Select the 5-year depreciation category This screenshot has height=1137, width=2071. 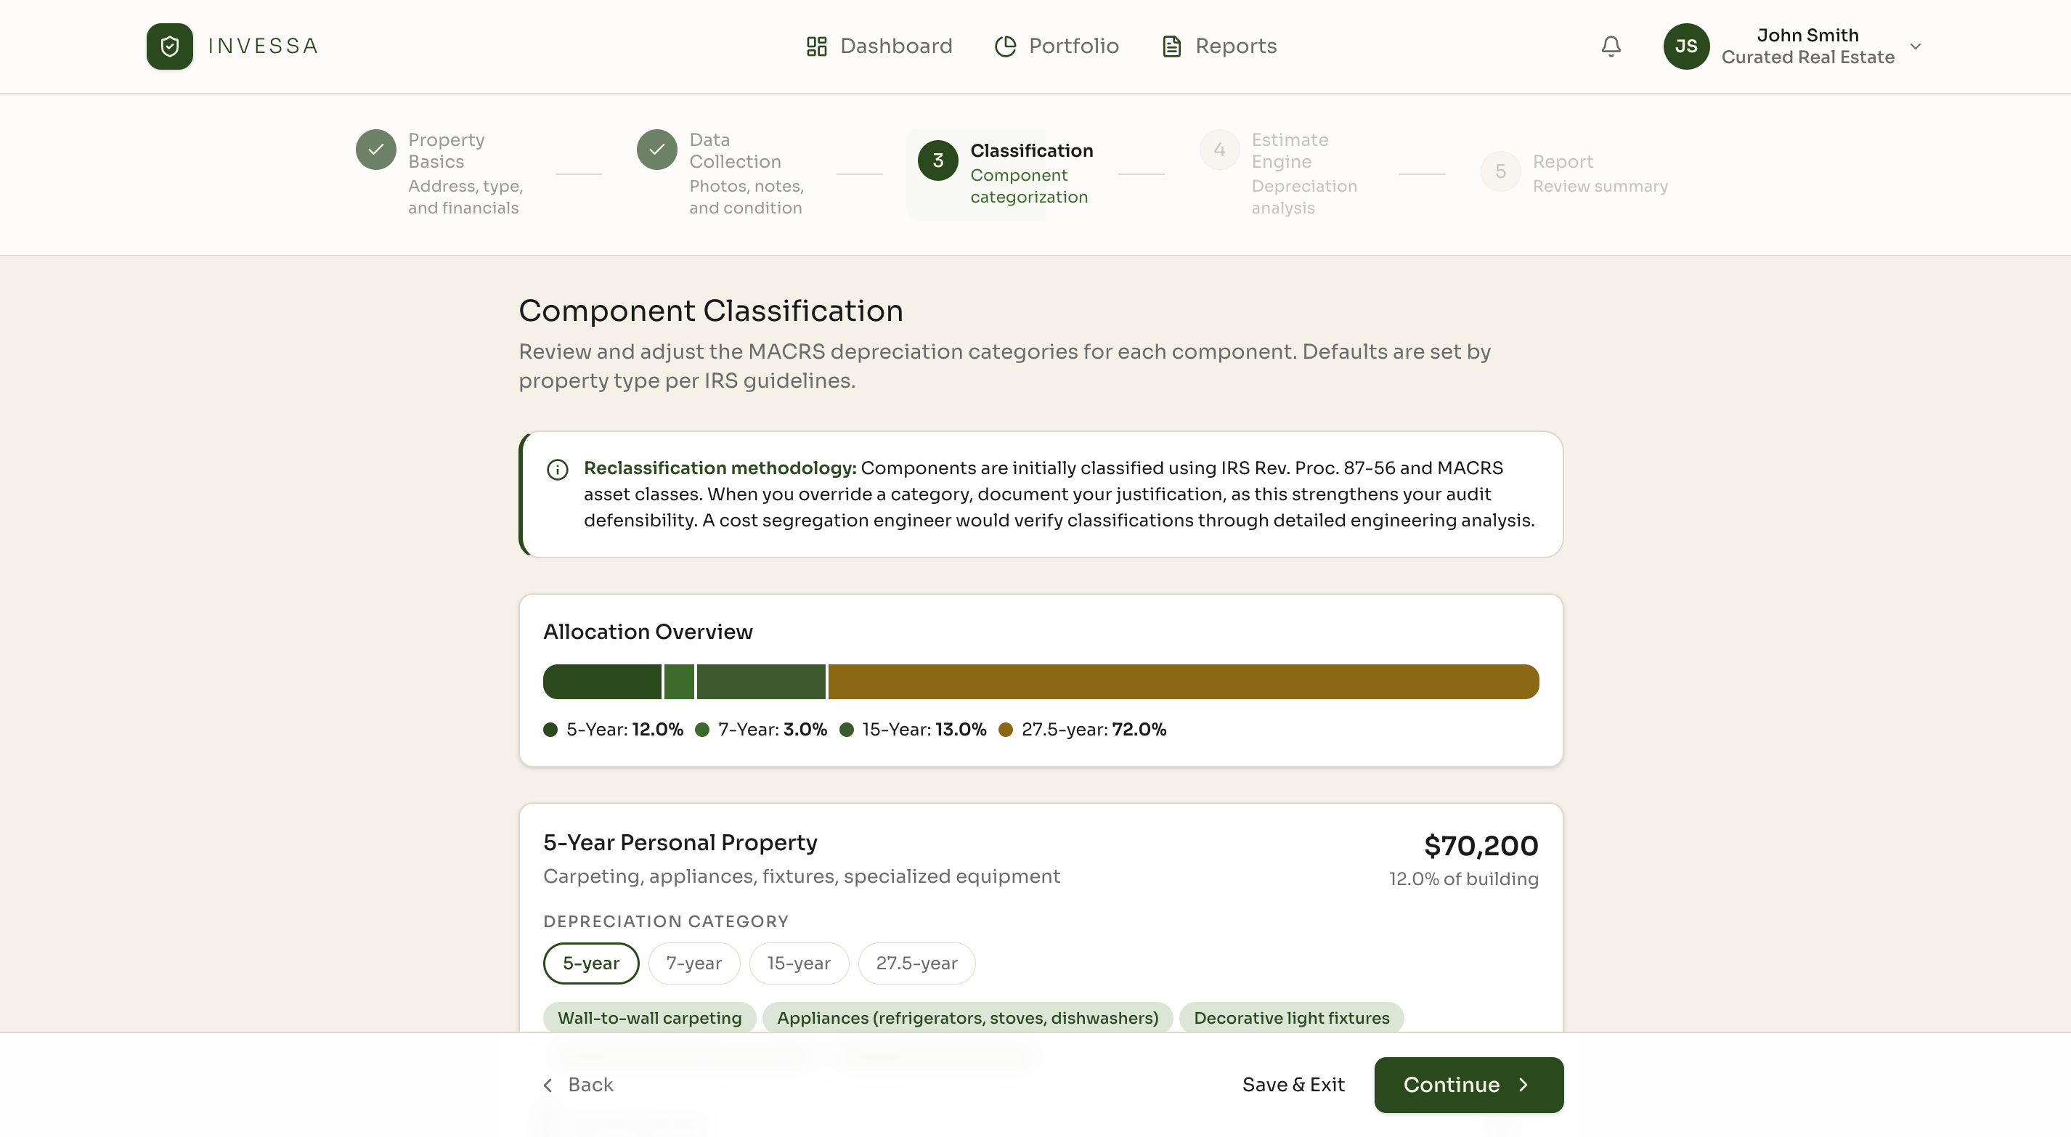click(591, 963)
